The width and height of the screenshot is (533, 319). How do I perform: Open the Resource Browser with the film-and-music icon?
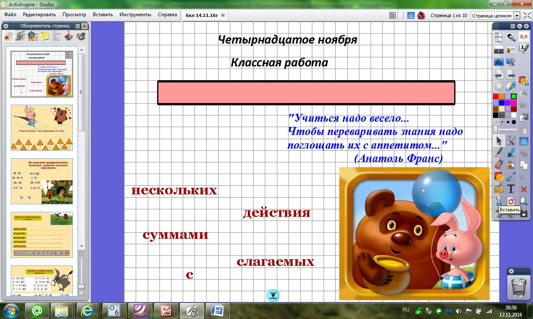click(x=20, y=37)
